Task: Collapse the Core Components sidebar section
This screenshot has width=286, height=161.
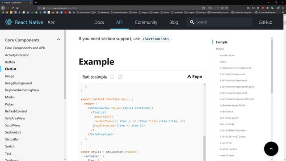Action: pyautogui.click(x=59, y=40)
